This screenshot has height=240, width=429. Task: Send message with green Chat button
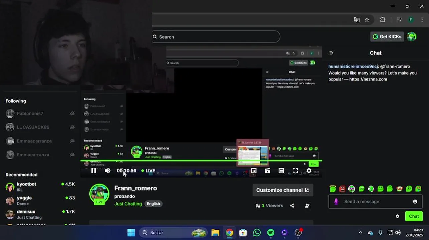pyautogui.click(x=414, y=216)
